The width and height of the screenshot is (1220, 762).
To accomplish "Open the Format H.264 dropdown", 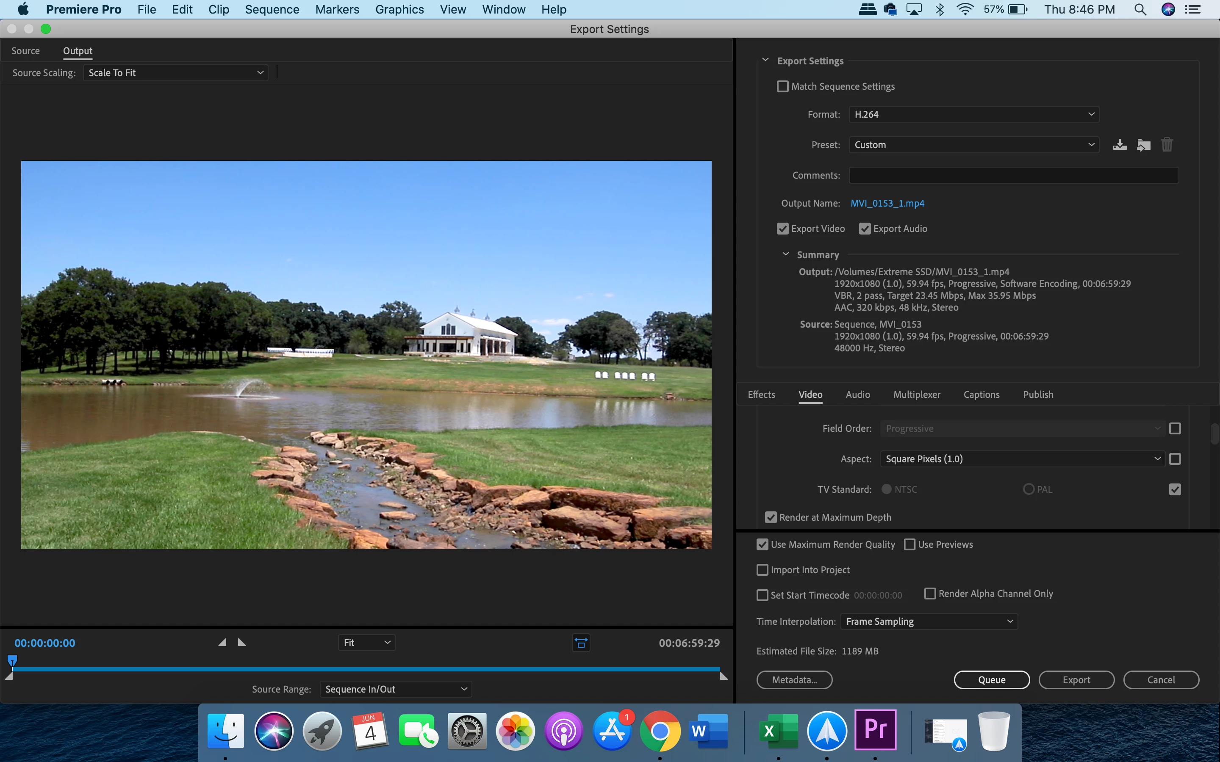I will pos(973,114).
